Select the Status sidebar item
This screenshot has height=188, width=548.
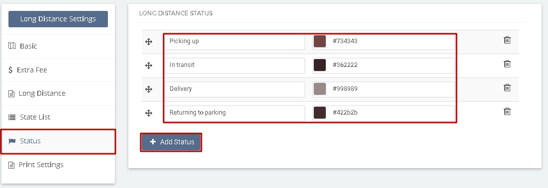[58, 141]
